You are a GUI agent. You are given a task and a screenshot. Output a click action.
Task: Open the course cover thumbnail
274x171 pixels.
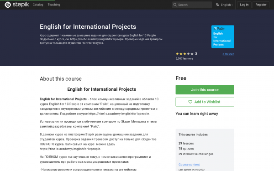pyautogui.click(x=223, y=36)
